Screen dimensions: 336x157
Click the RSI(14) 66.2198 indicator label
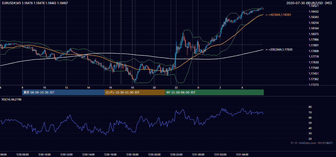[12, 100]
